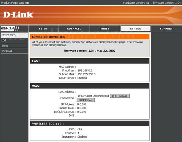The width and height of the screenshot is (182, 142).
Task: Click the LAN IP address 192.168.0.1
Action: (x=85, y=71)
